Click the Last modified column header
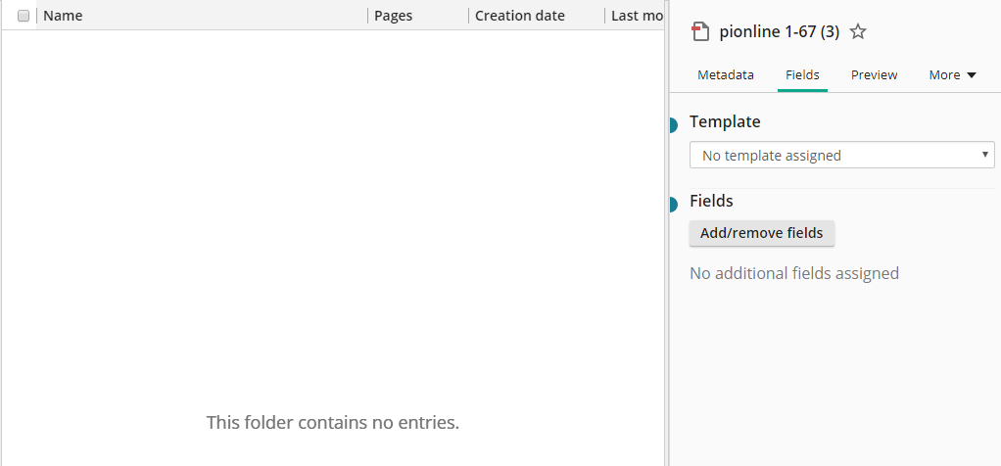The image size is (1001, 466). pos(637,16)
